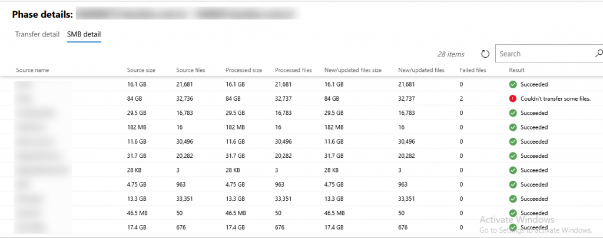Click Succeeded result on 11.6 GB row
The image size is (603, 238).
(534, 142)
